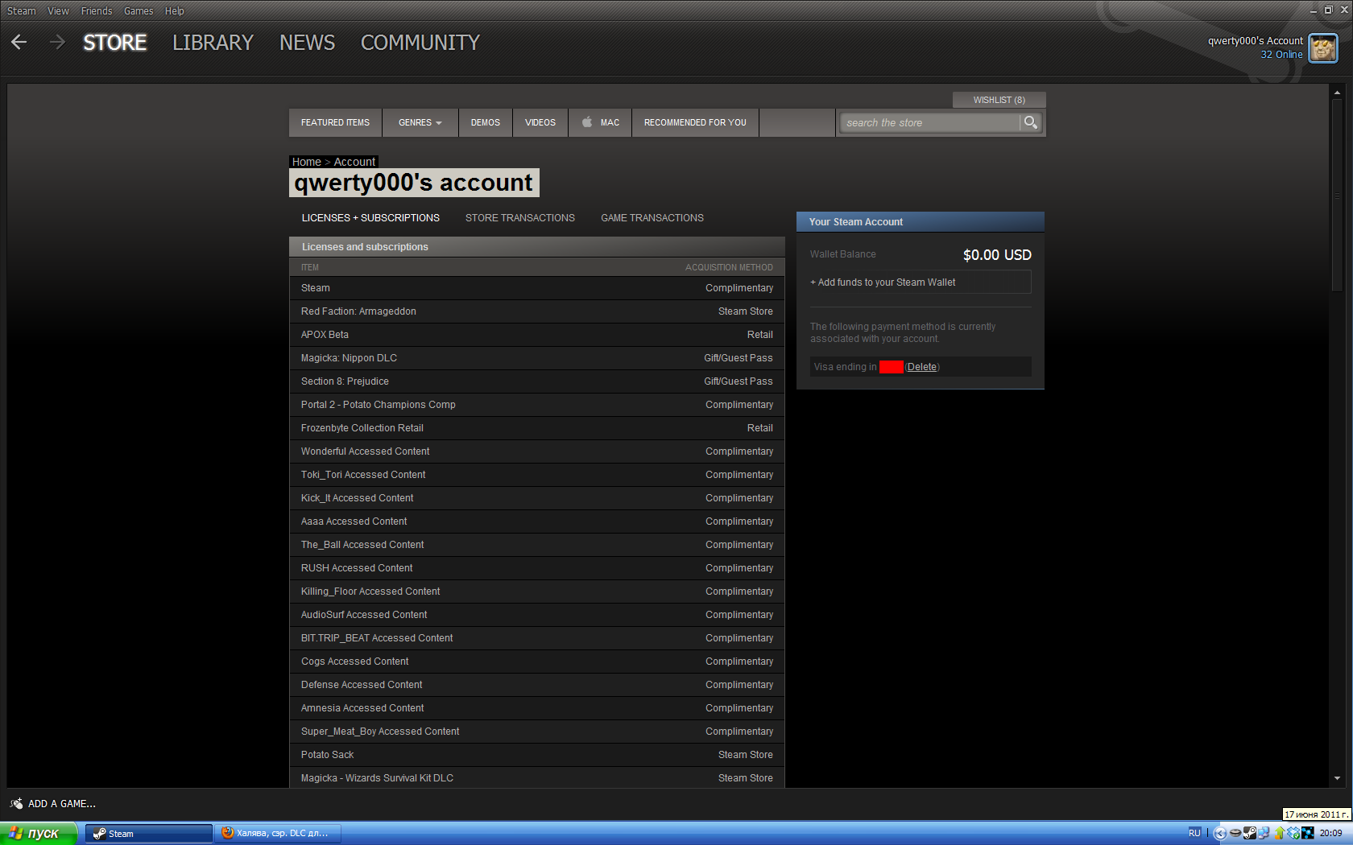Open the qwerty000's Account link

(1255, 41)
